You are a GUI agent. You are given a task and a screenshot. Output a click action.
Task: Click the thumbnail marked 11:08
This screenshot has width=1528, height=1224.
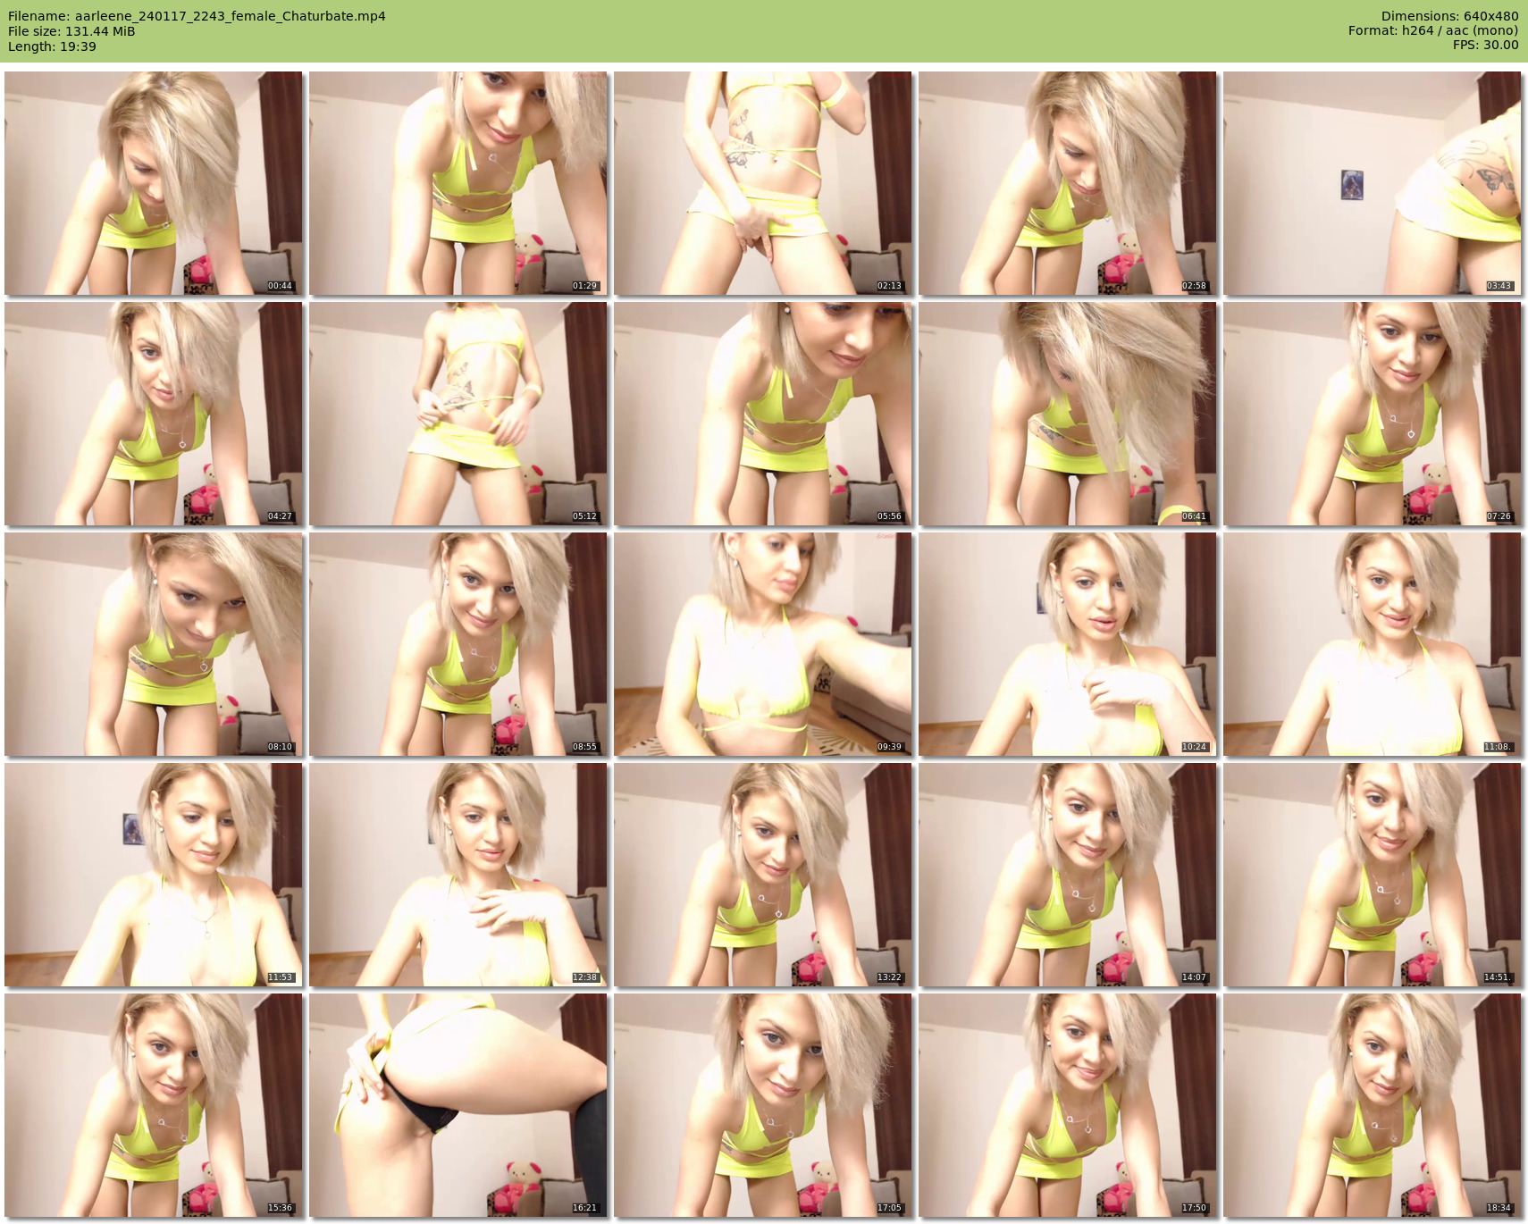(x=1373, y=644)
